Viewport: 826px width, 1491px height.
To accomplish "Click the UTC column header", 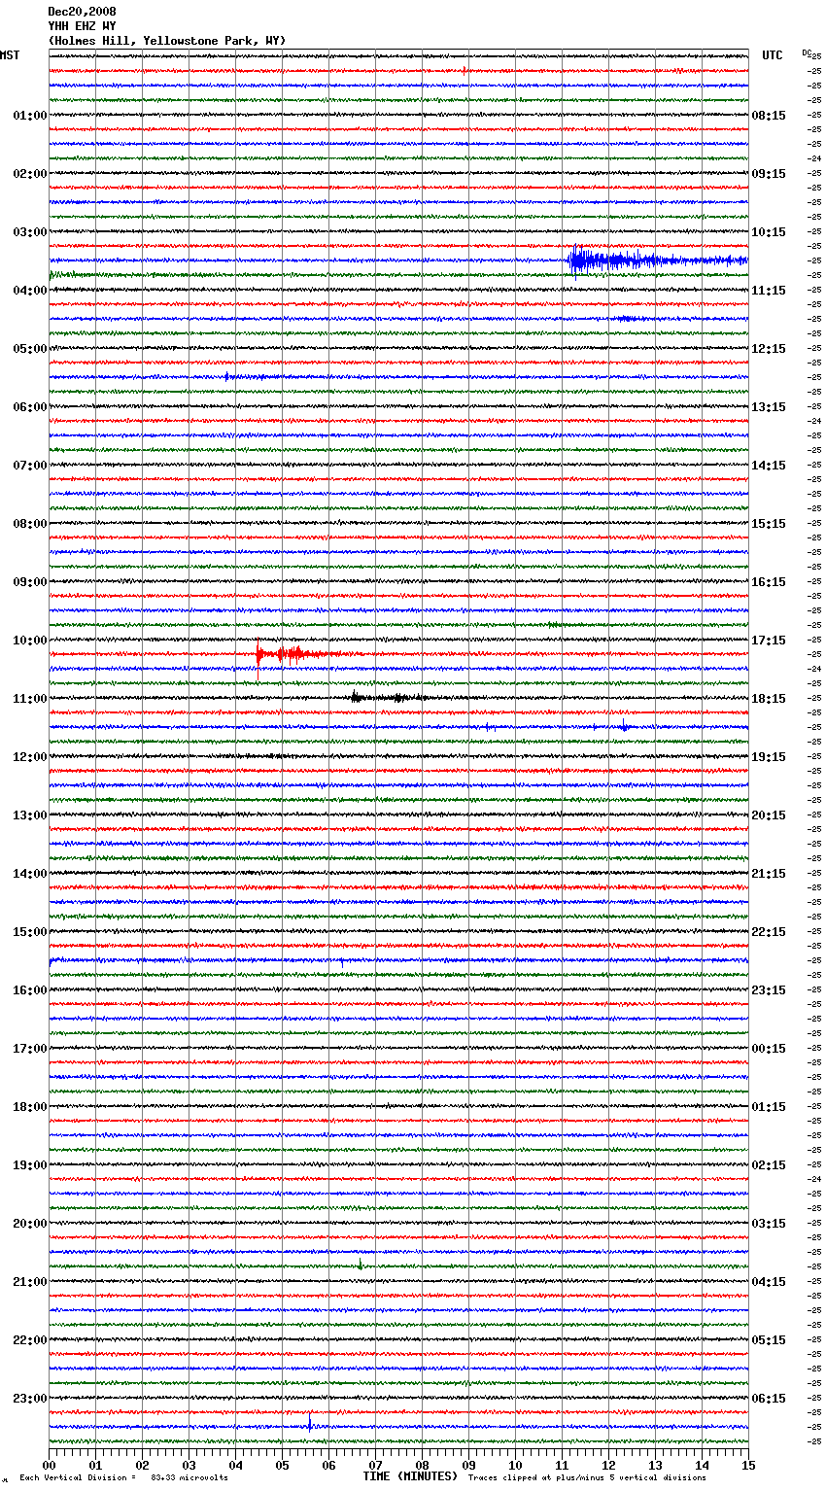I will (x=773, y=55).
